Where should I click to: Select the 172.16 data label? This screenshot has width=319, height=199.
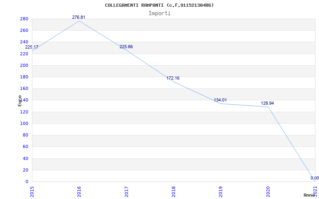[x=173, y=78]
